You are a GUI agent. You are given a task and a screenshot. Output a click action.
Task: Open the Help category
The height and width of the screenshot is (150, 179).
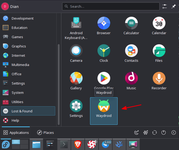[28, 120]
